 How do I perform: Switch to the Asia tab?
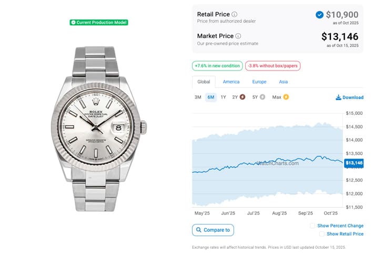pos(284,82)
